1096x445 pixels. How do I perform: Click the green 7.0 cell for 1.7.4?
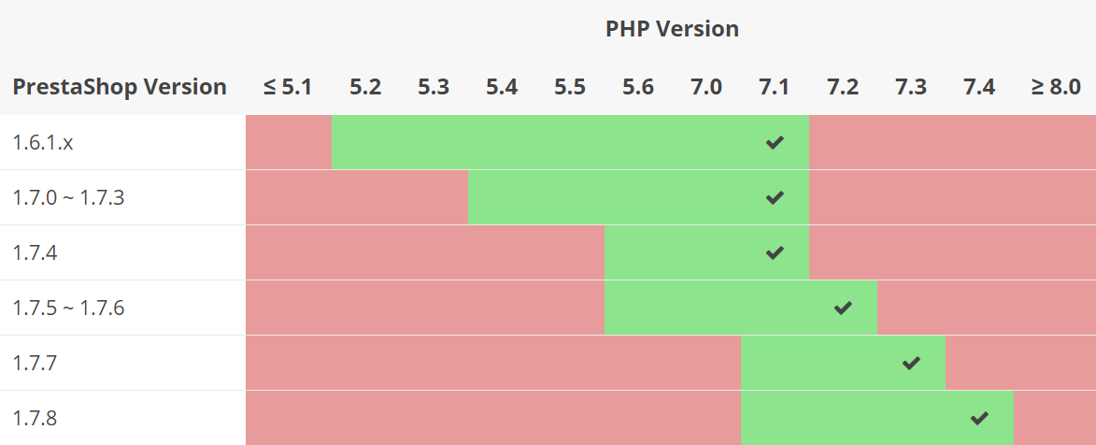[x=706, y=252]
